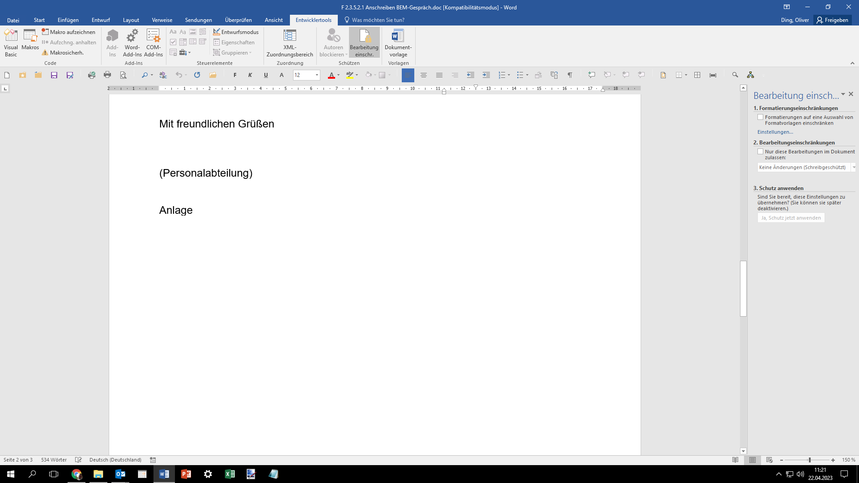This screenshot has height=483, width=859.
Task: Enable 'Nur diese Bearbeitungen' checkbox
Action: [760, 152]
